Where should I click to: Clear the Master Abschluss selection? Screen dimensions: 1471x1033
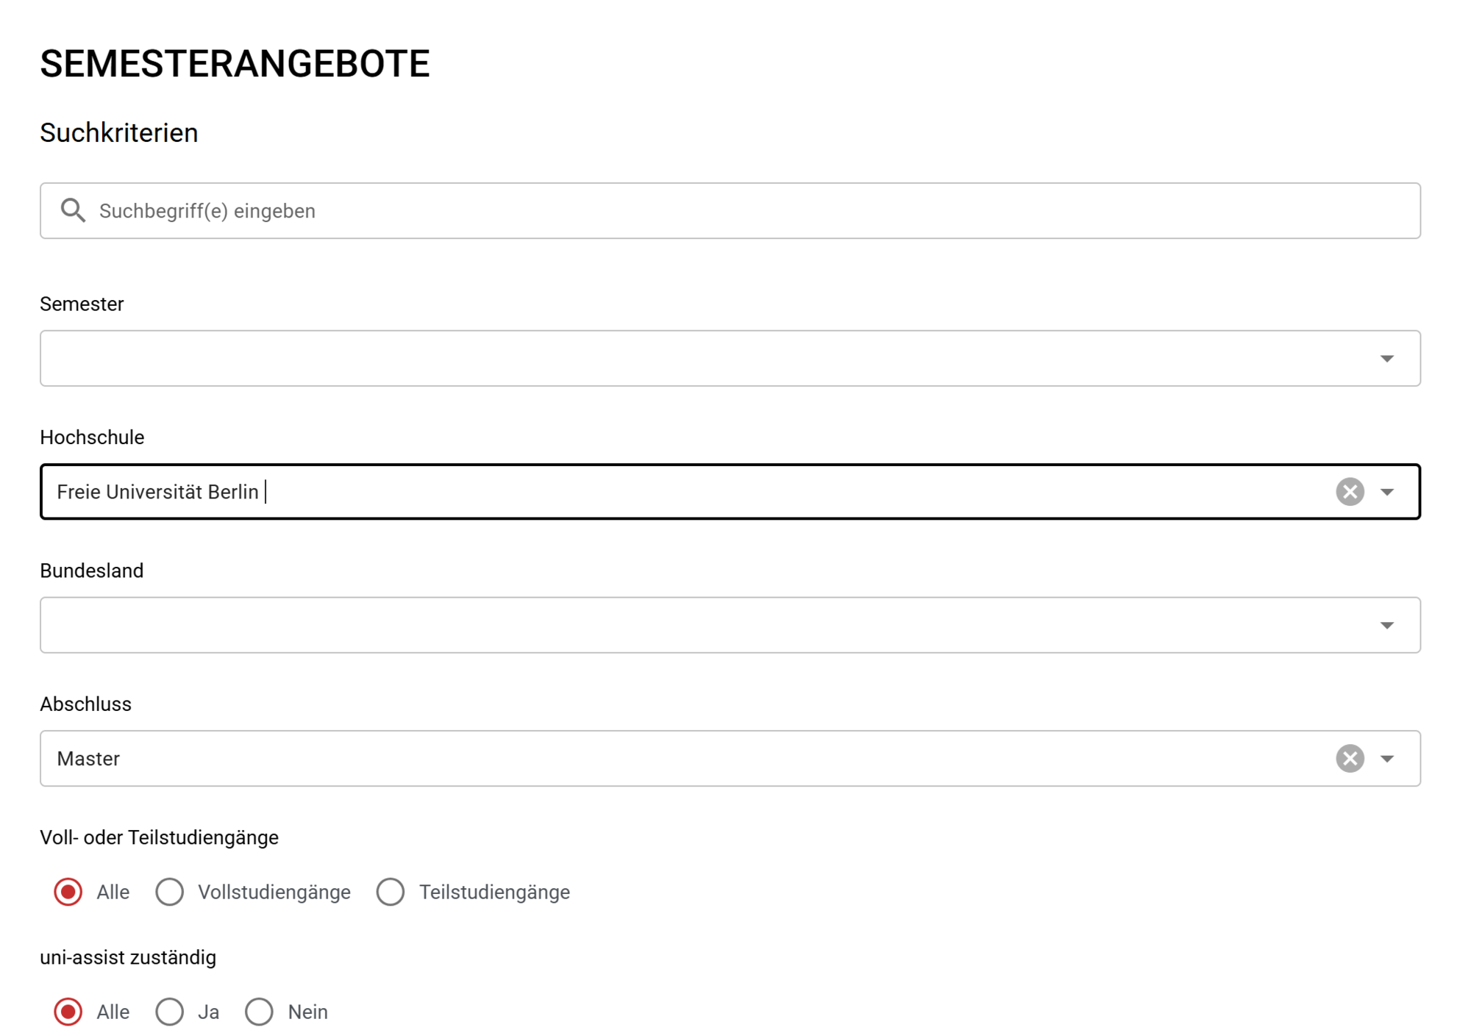click(x=1349, y=758)
